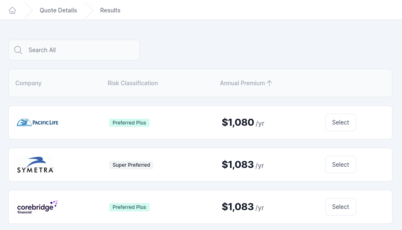This screenshot has height=230, width=402.
Task: Focus the Search All field
Action: click(x=74, y=50)
